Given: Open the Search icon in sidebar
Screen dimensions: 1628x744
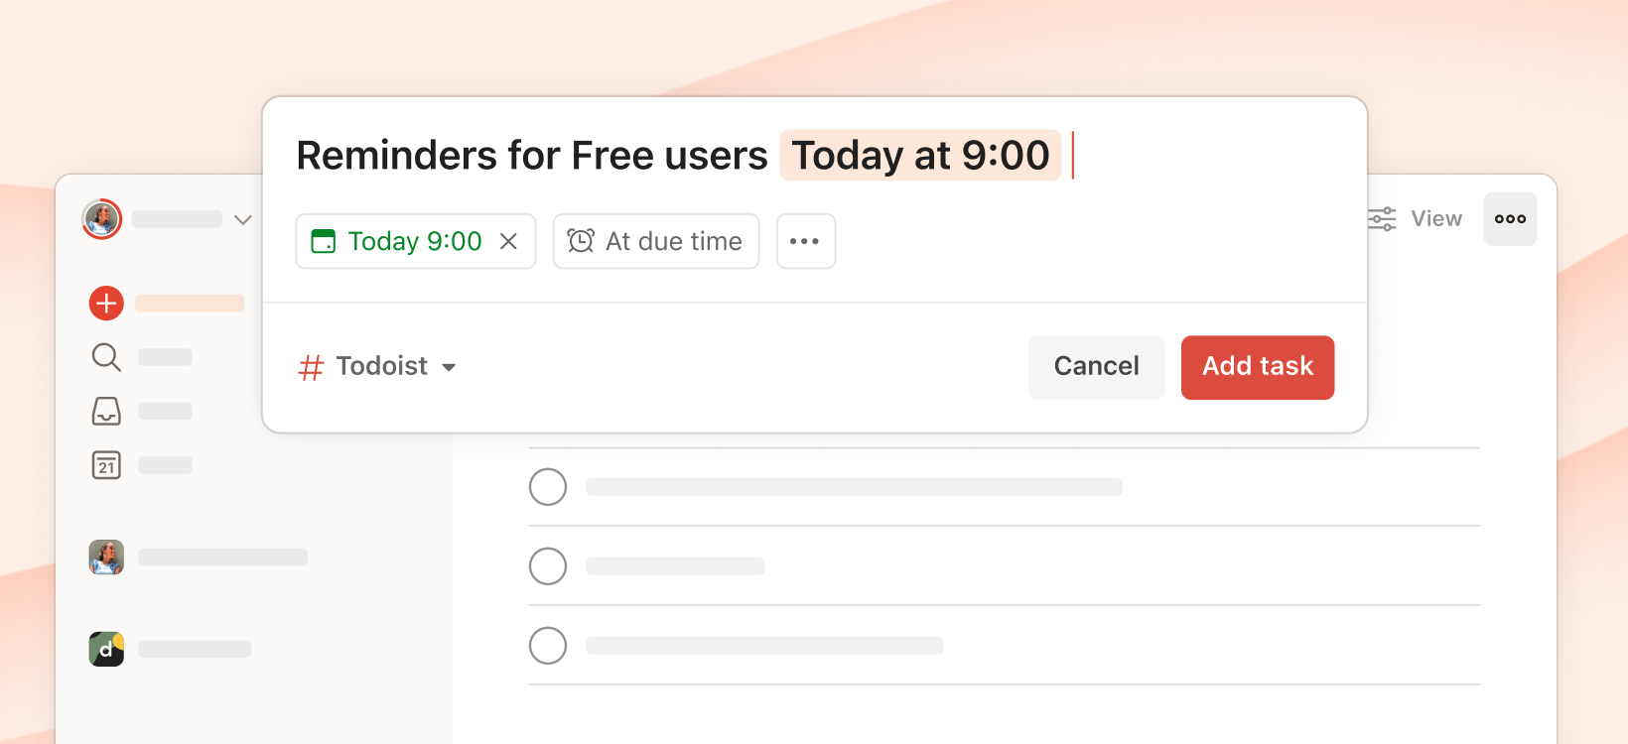Looking at the screenshot, I should pyautogui.click(x=105, y=357).
